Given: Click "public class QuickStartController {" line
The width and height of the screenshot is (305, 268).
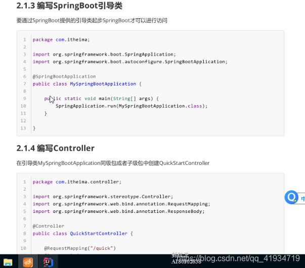Looking at the screenshot, I should [83, 234].
